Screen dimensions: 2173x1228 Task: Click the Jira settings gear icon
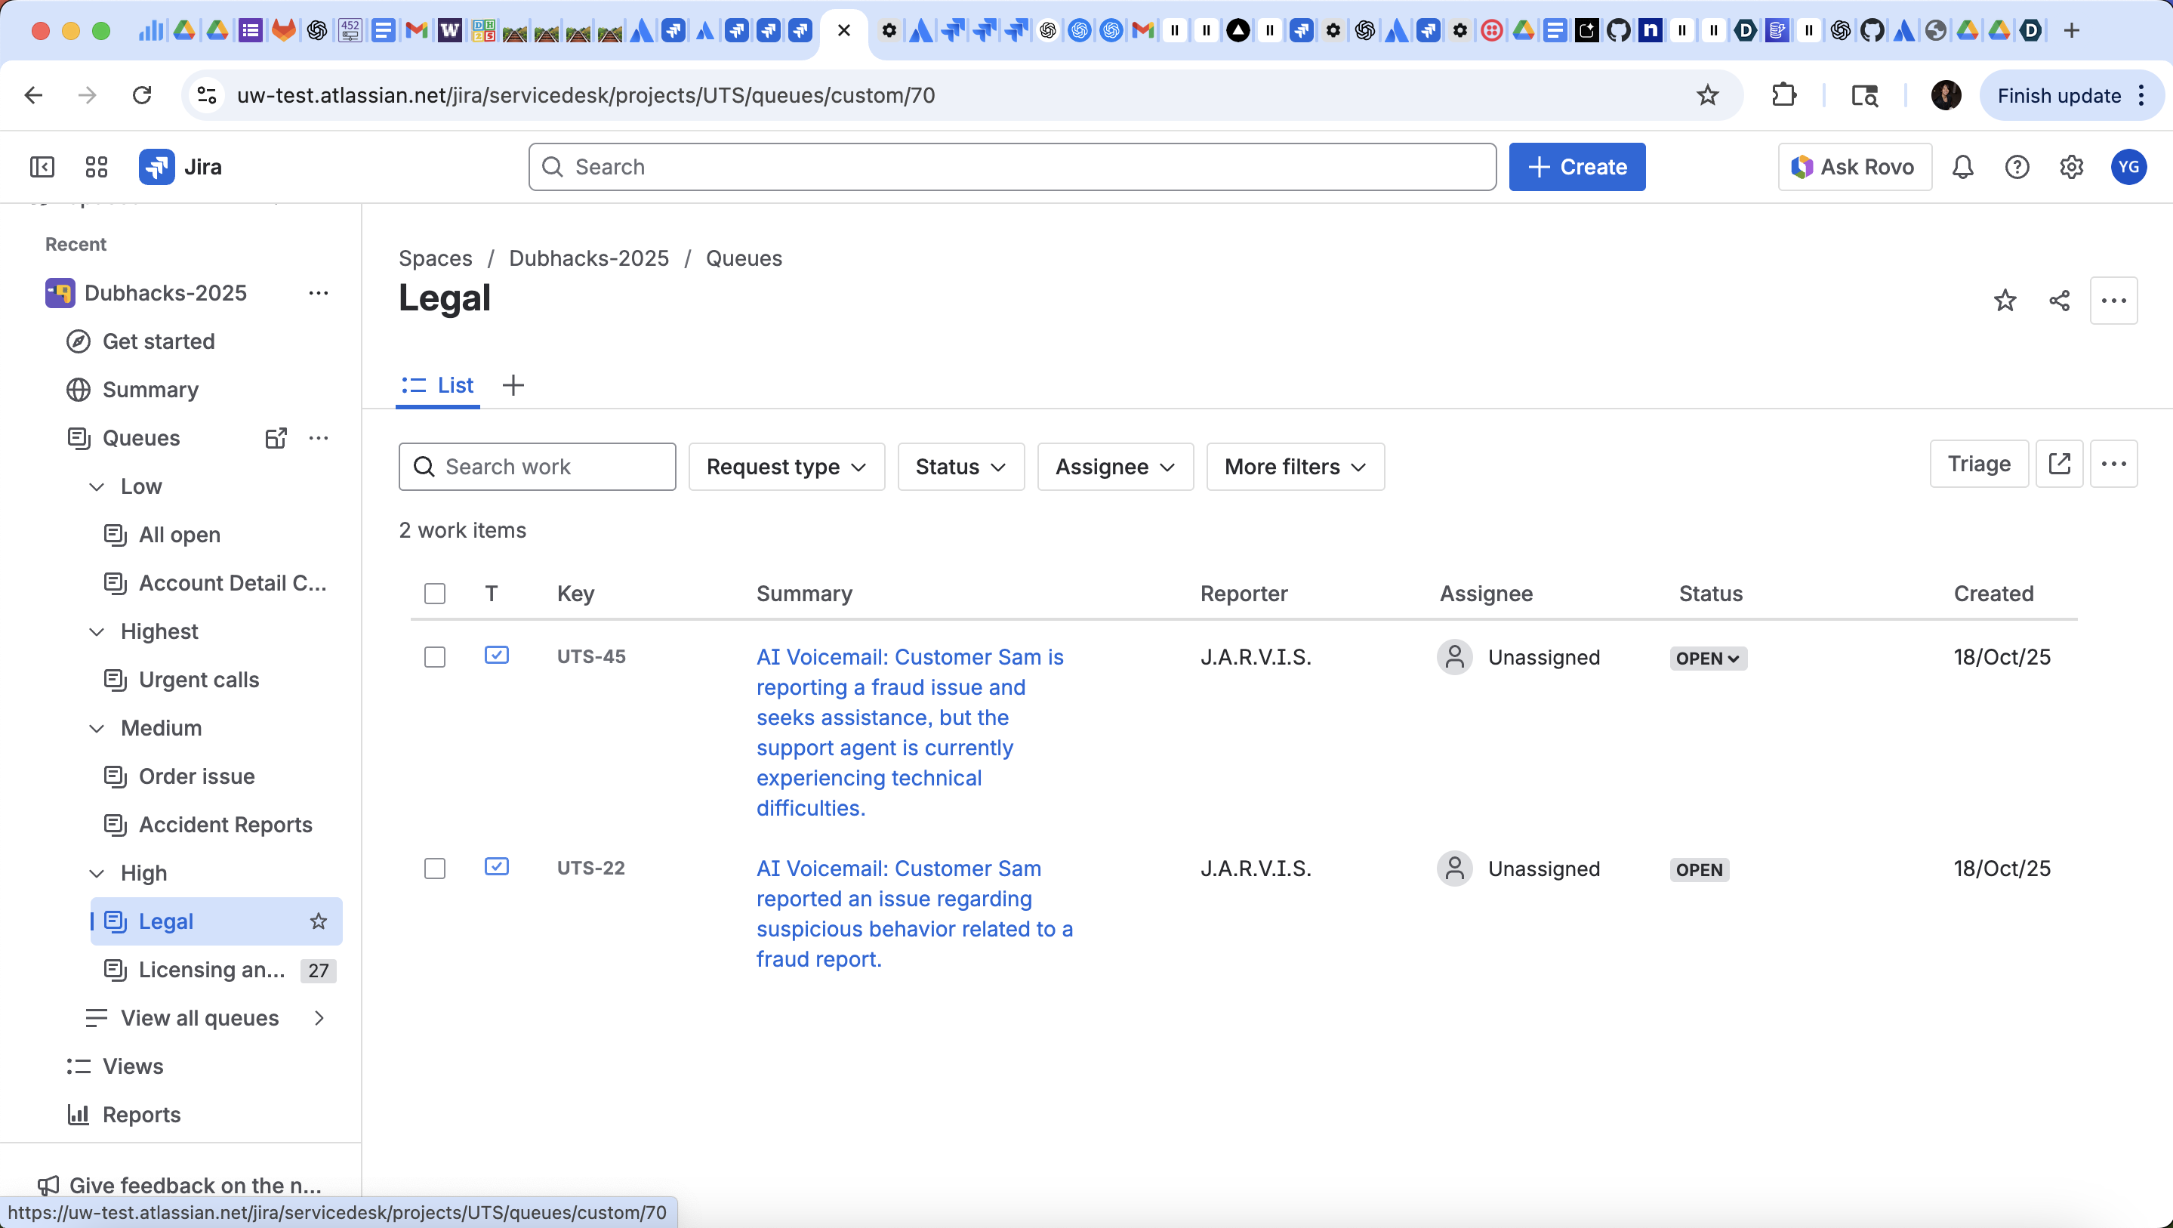[2071, 167]
